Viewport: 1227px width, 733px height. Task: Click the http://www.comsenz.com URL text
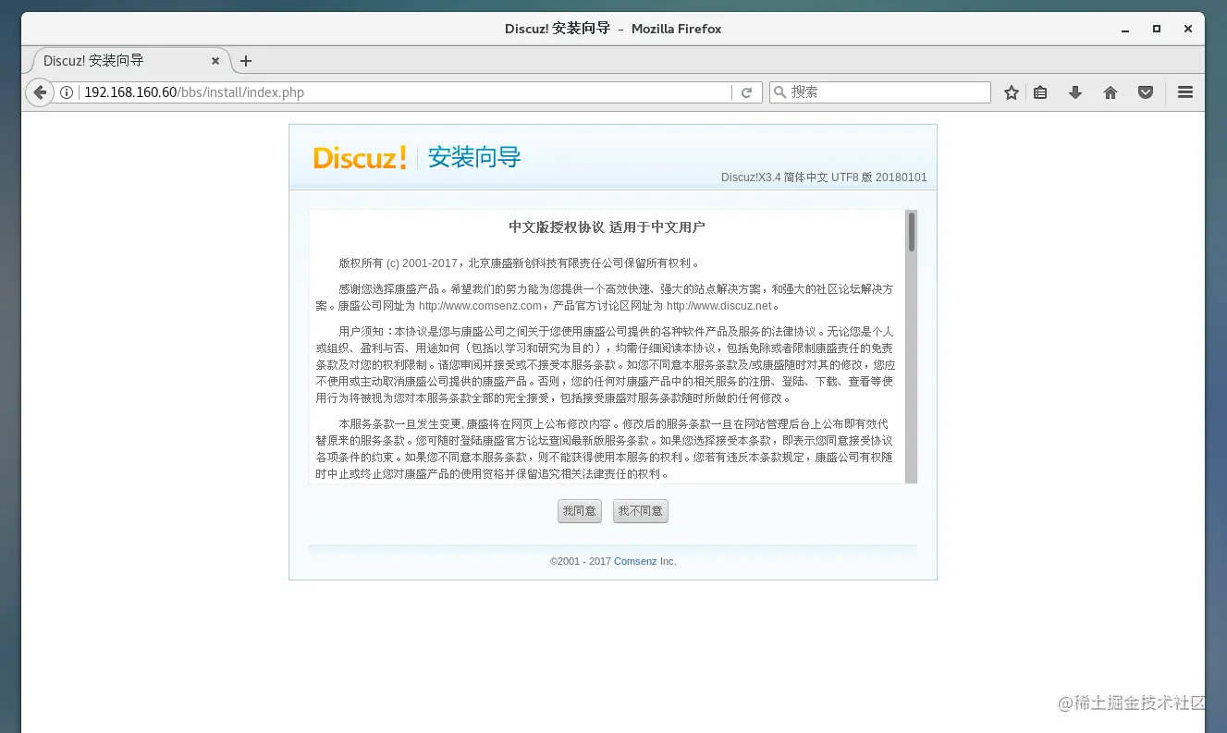coord(480,306)
